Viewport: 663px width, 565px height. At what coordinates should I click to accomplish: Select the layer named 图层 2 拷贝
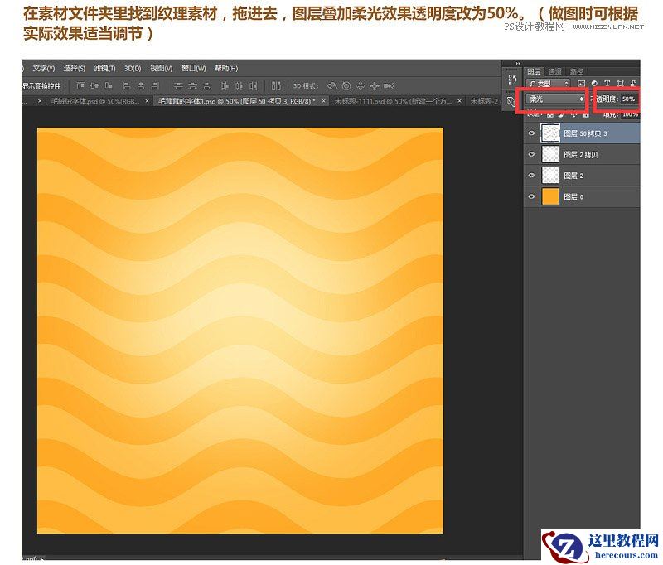tap(582, 154)
